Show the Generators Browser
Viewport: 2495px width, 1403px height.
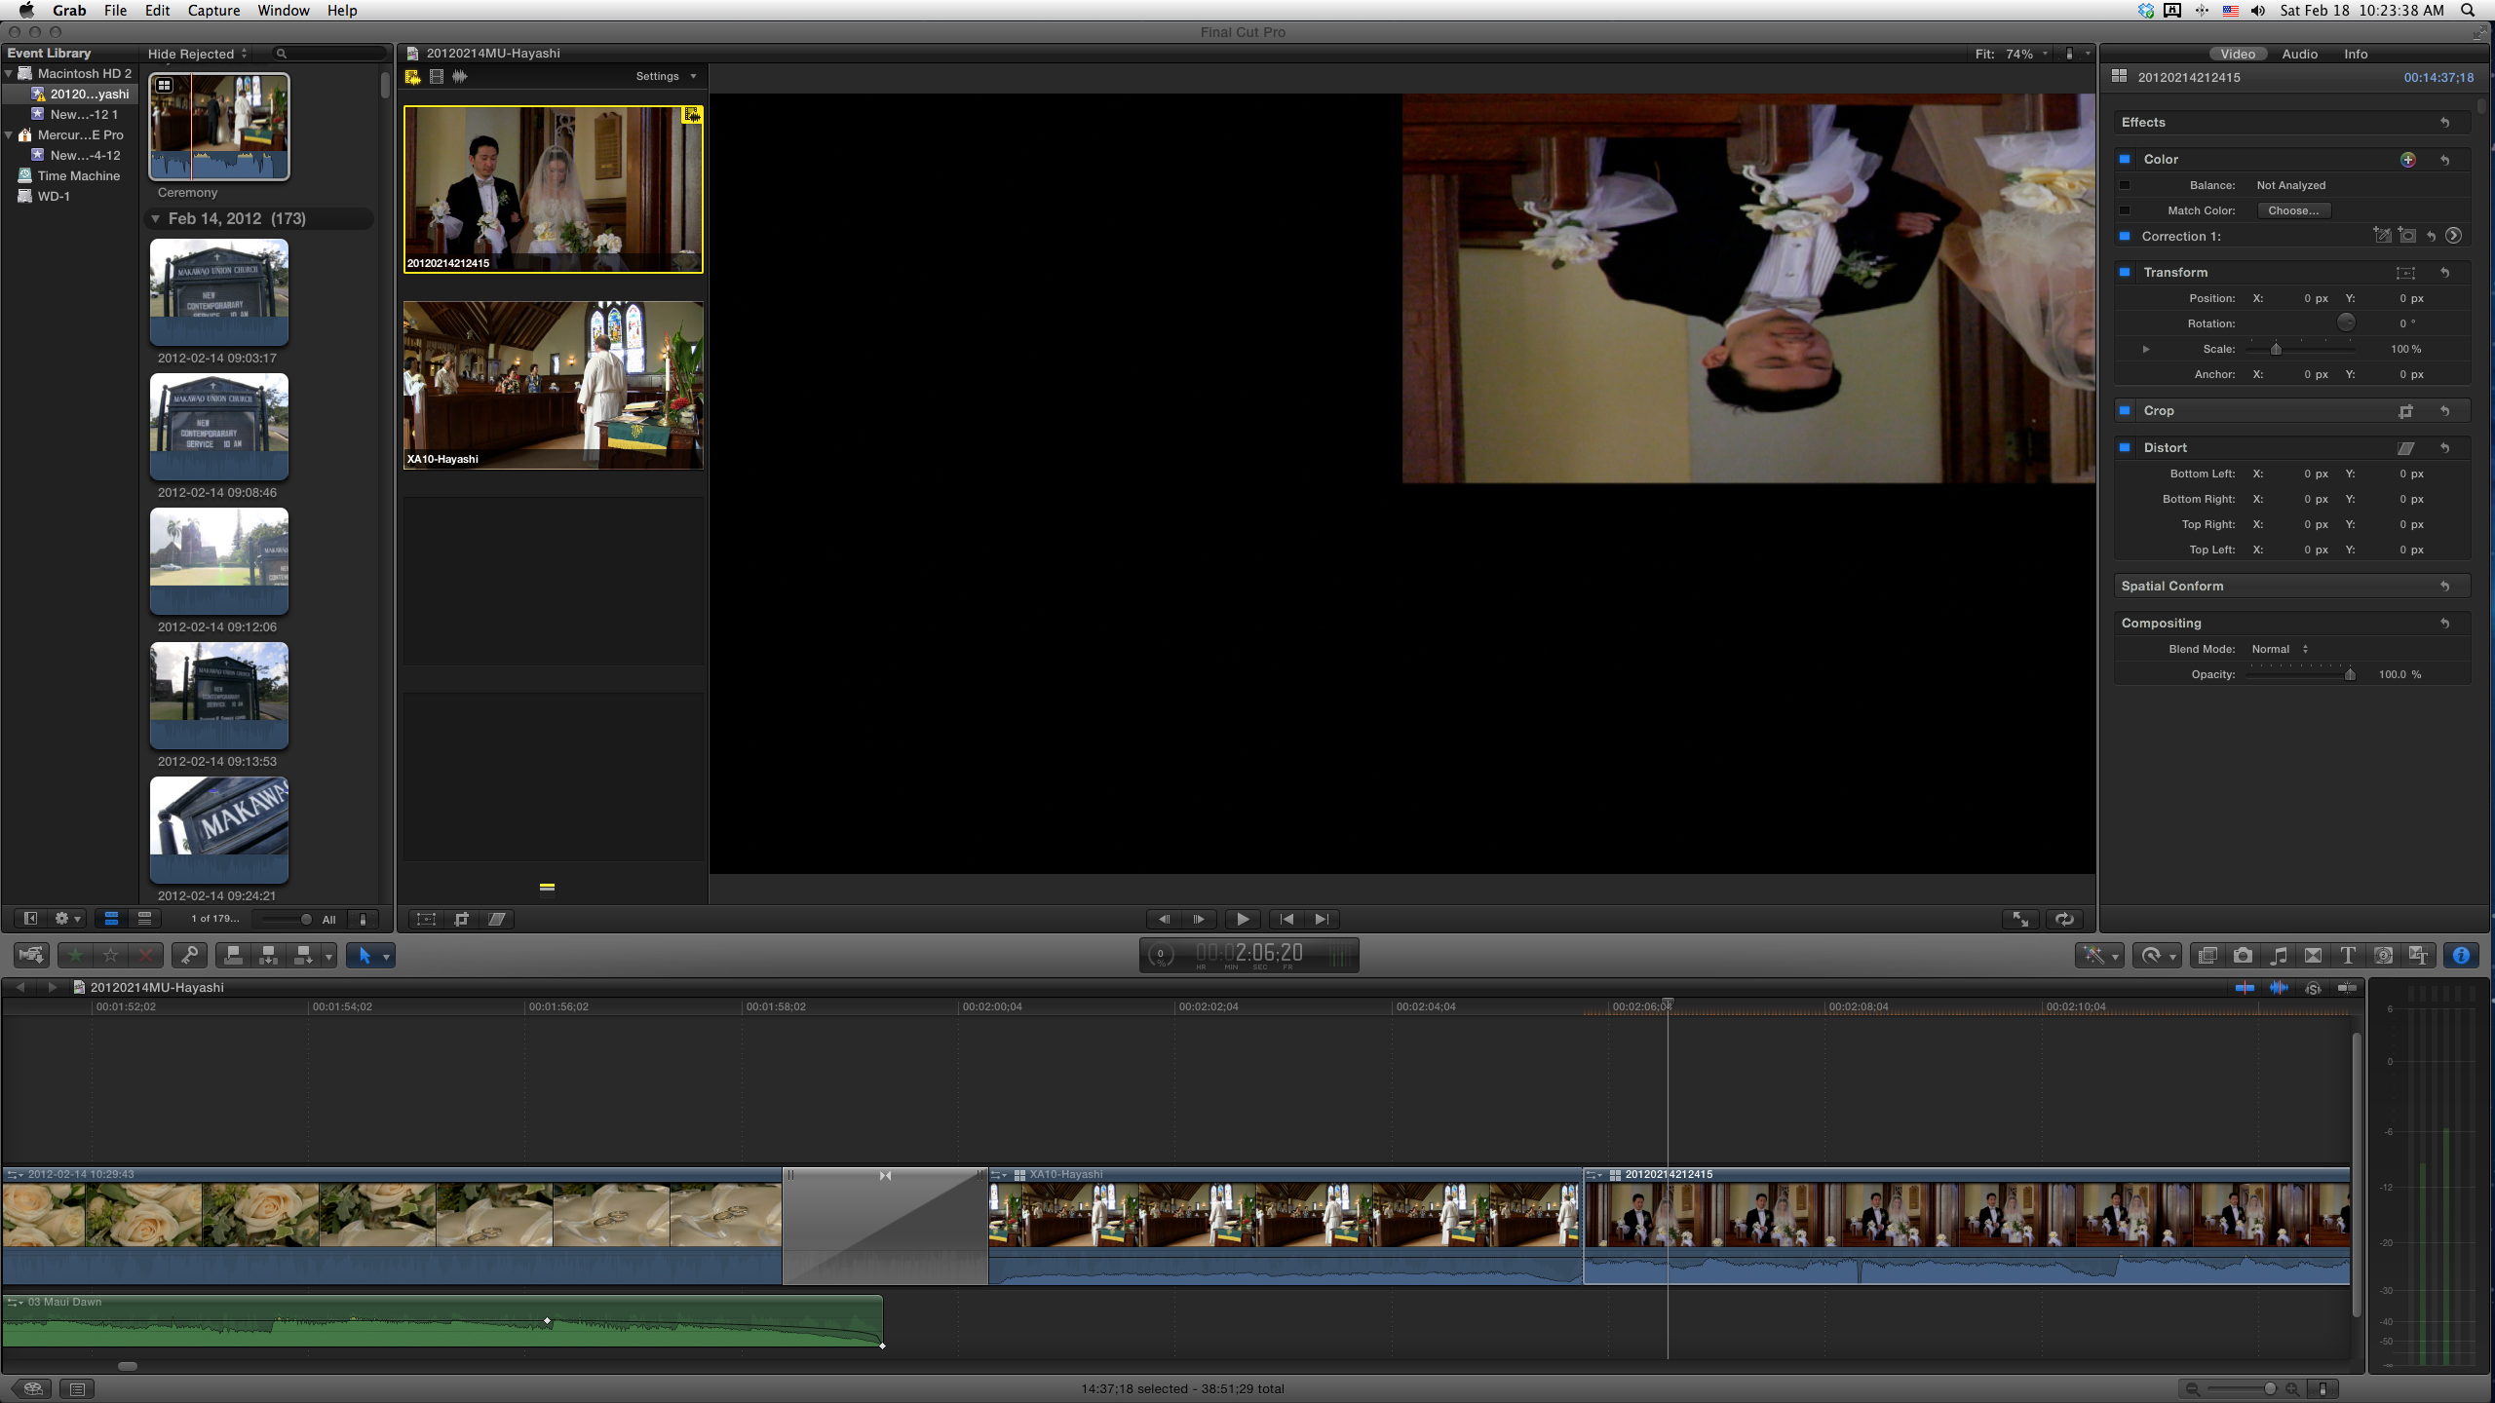pos(2383,956)
